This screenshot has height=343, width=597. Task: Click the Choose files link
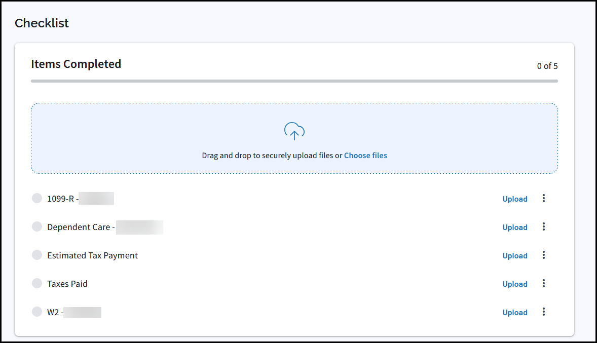(x=365, y=156)
